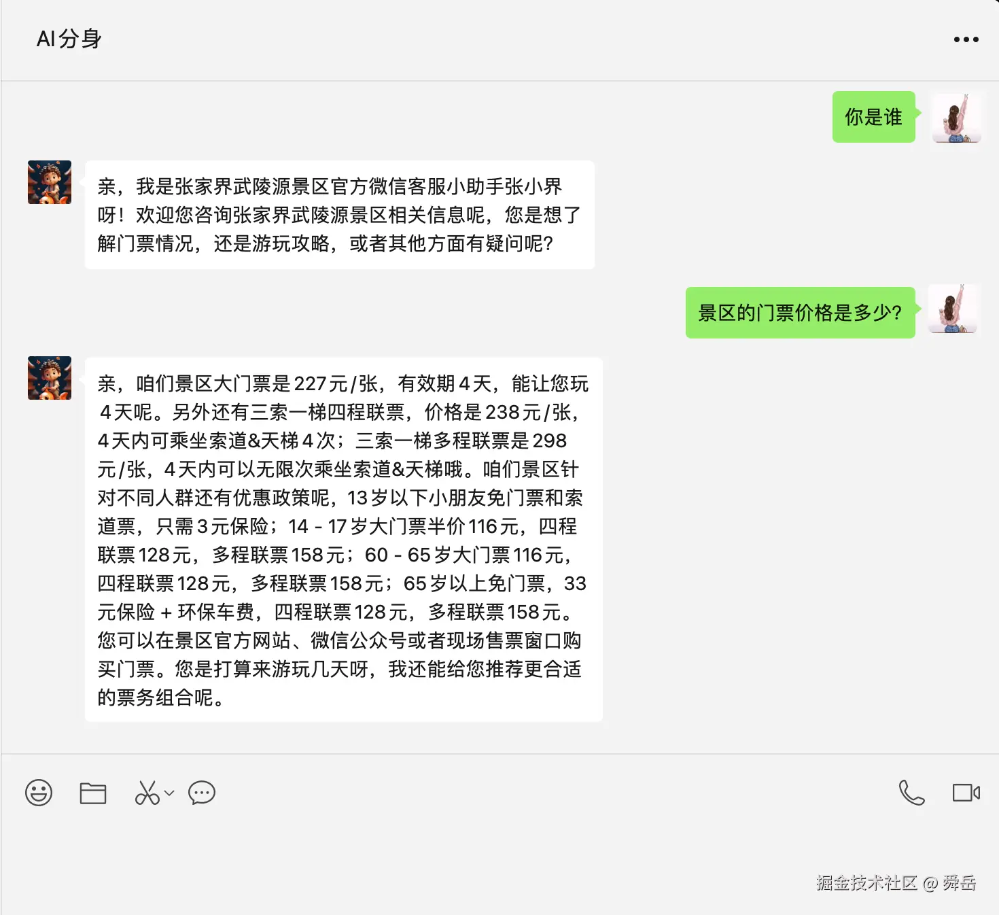The image size is (999, 915).
Task: Start a video call
Action: click(x=966, y=793)
